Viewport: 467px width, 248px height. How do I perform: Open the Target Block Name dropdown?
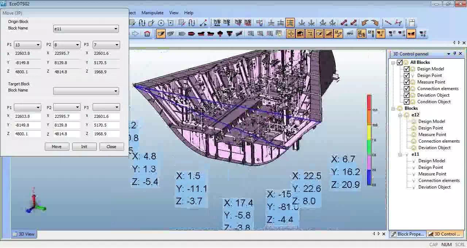[116, 91]
